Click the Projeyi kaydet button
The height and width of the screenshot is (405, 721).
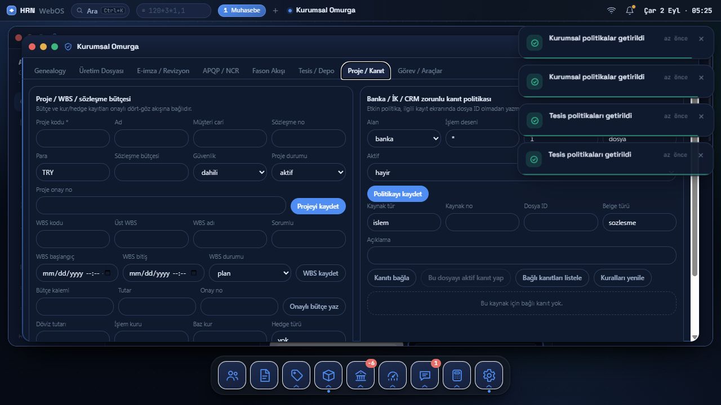[318, 206]
